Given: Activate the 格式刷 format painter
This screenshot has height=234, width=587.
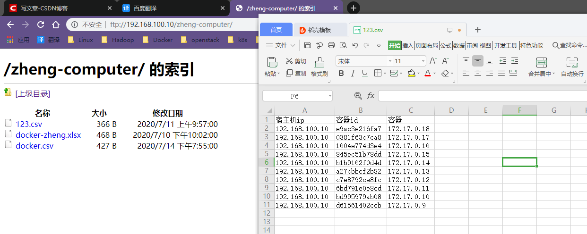Looking at the screenshot, I should (319, 67).
